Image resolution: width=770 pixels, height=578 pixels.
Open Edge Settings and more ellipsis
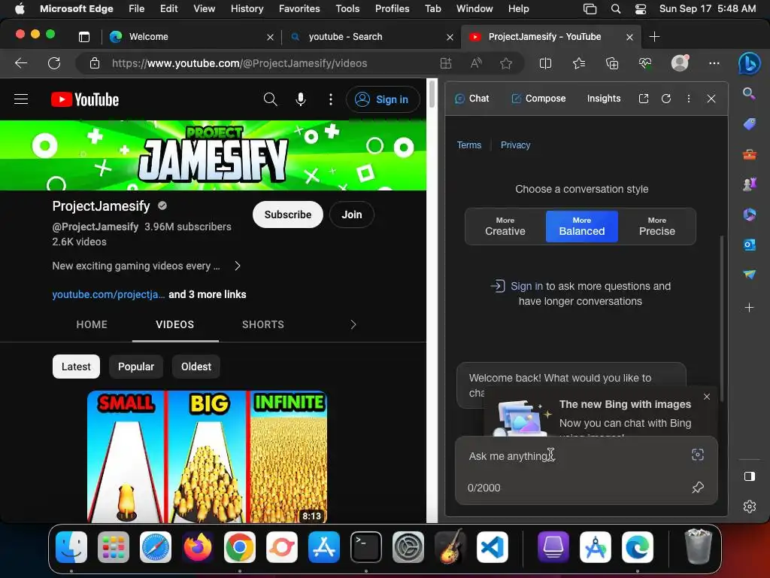click(714, 63)
